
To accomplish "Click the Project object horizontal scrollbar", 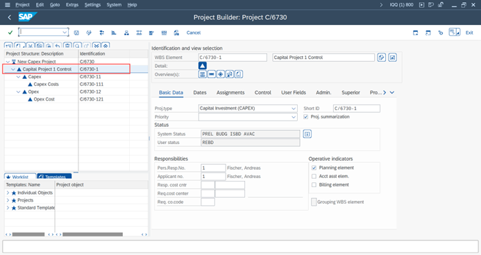I will pos(92,234).
